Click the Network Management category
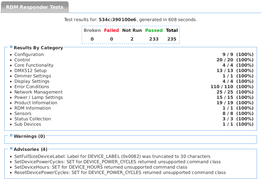 coord(38,92)
